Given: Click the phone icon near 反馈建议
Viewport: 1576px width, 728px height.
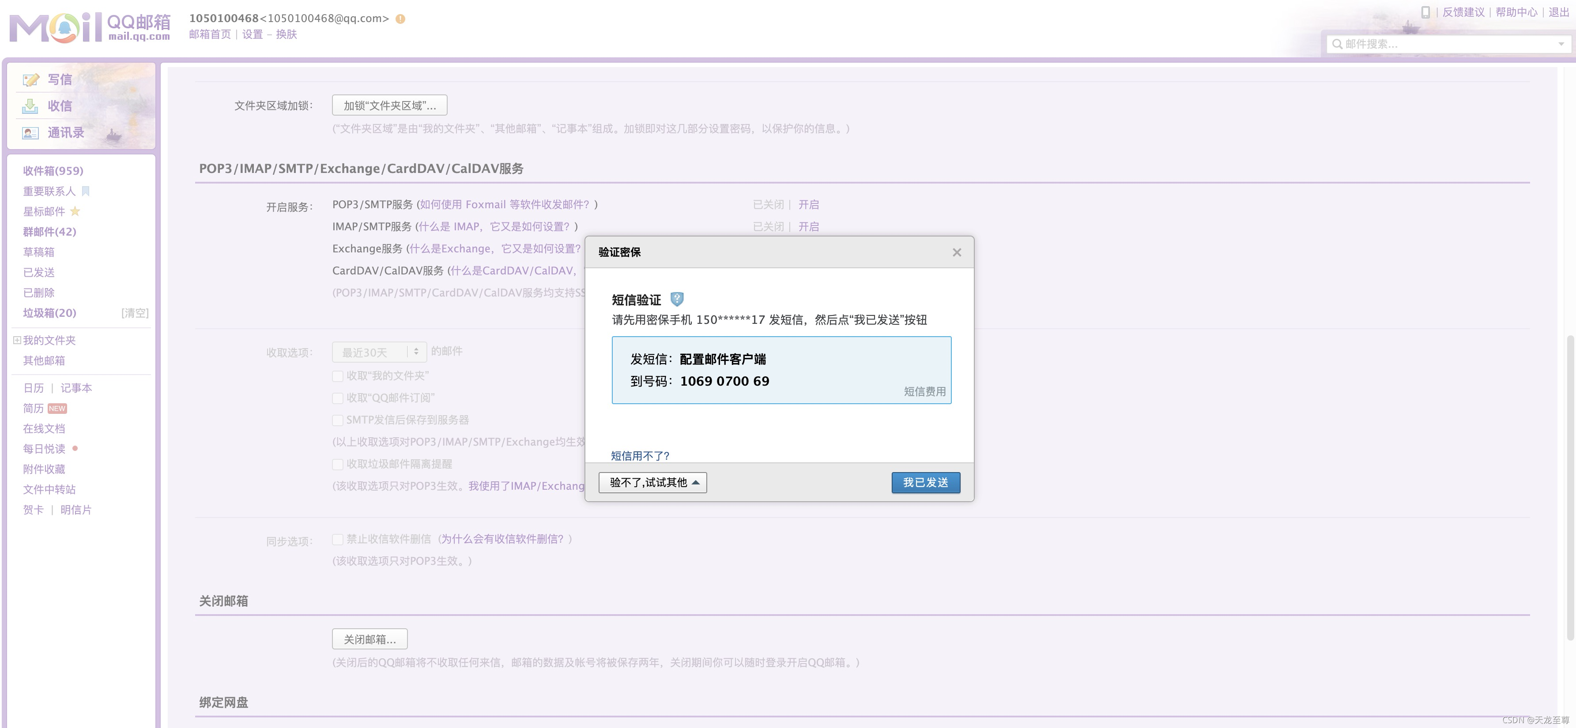Looking at the screenshot, I should click(x=1425, y=12).
